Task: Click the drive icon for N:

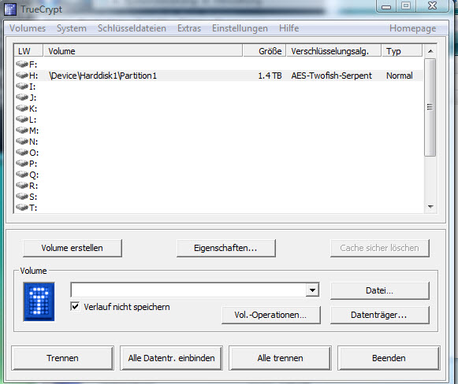Action: [x=22, y=142]
